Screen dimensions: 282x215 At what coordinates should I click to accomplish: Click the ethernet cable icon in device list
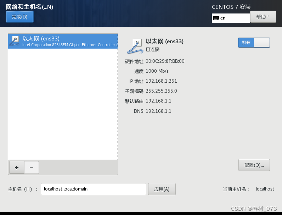coord(15,41)
